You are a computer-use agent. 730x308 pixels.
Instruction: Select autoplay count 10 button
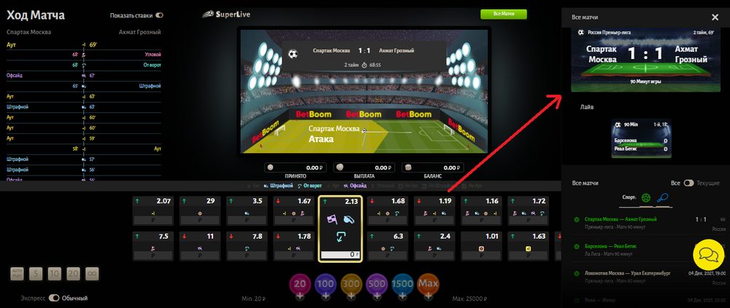coord(55,274)
